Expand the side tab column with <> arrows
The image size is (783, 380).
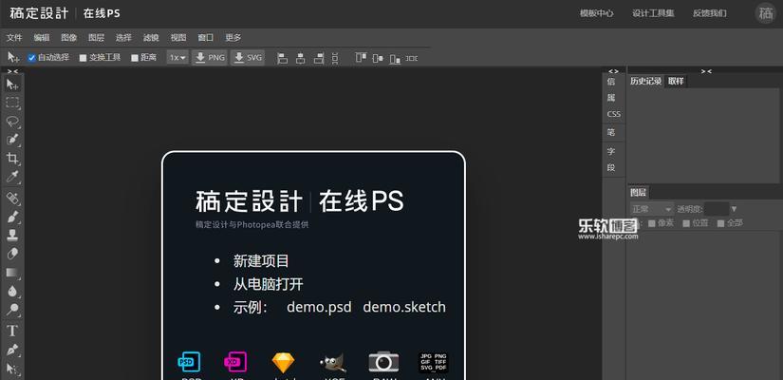coord(613,71)
